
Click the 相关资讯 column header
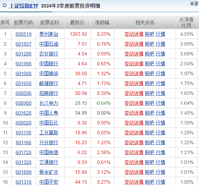coord(145,23)
